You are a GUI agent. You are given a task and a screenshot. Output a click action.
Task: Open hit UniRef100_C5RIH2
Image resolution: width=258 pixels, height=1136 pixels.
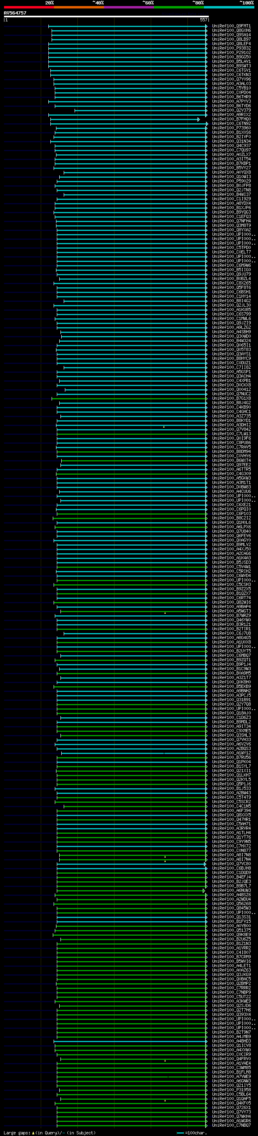coord(231,571)
